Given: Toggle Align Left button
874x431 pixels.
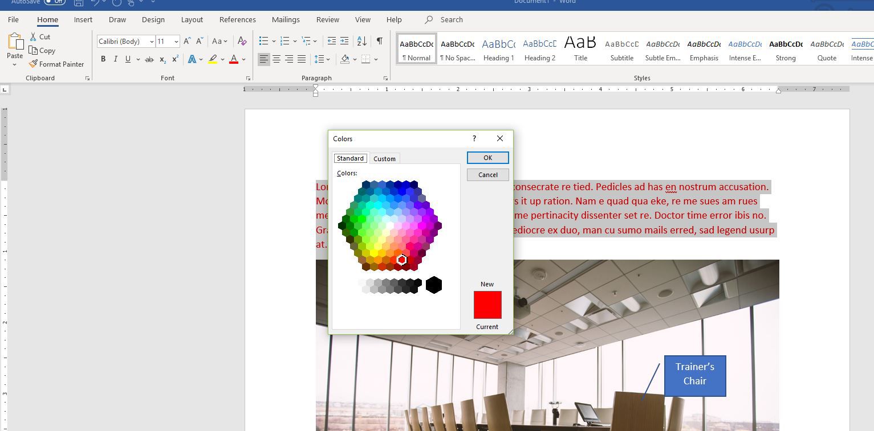Looking at the screenshot, I should 264,59.
